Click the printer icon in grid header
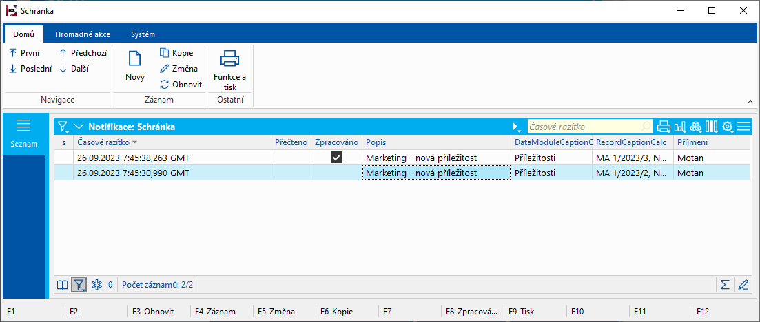This screenshot has width=760, height=322. click(664, 127)
